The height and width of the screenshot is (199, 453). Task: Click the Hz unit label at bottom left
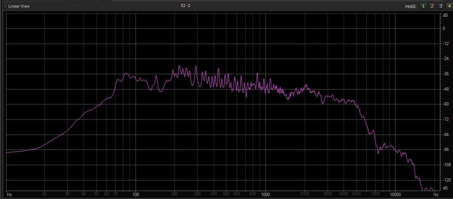[x=9, y=195]
